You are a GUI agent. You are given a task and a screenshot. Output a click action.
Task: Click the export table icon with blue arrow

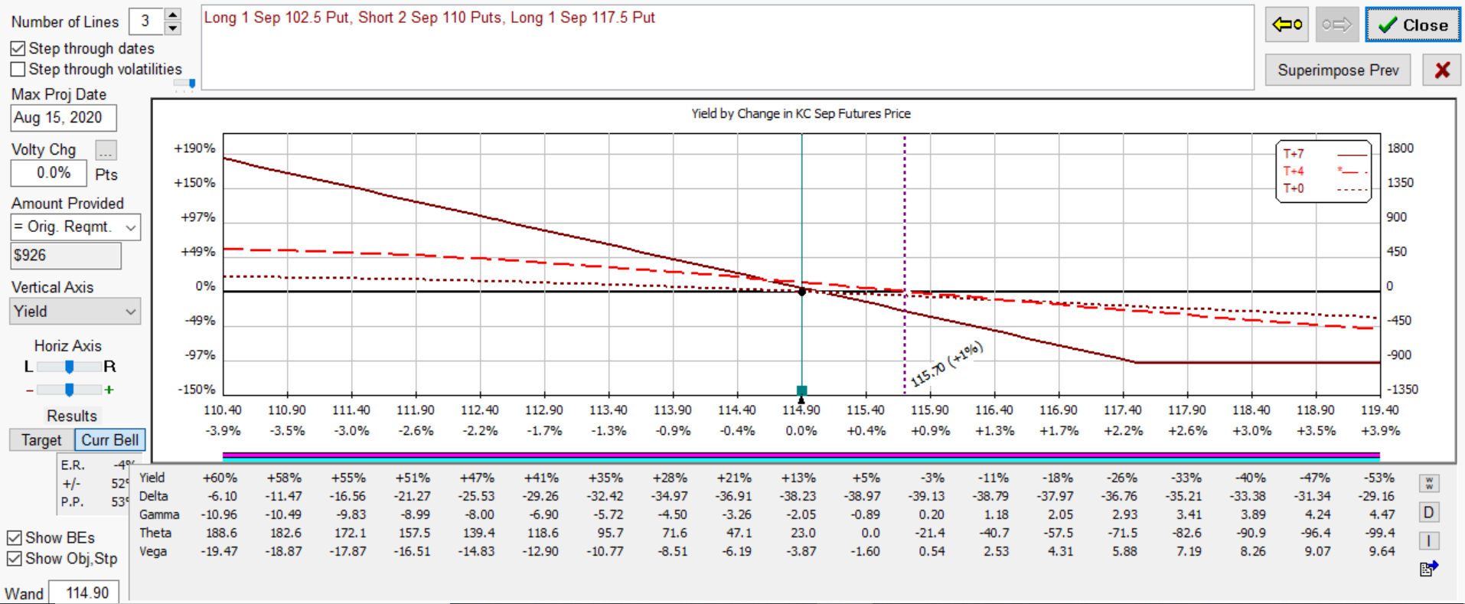[x=1429, y=568]
